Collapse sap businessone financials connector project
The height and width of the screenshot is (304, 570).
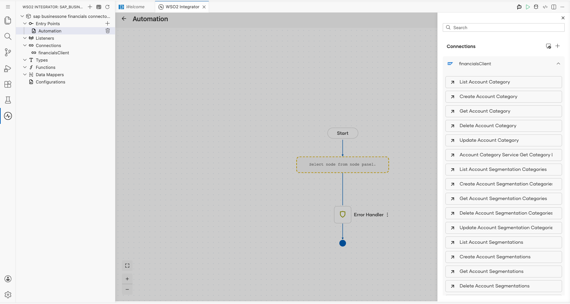pos(22,16)
